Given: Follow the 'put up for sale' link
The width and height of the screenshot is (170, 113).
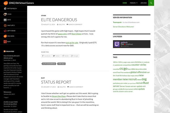Looking at the screenshot, I should [72, 43].
